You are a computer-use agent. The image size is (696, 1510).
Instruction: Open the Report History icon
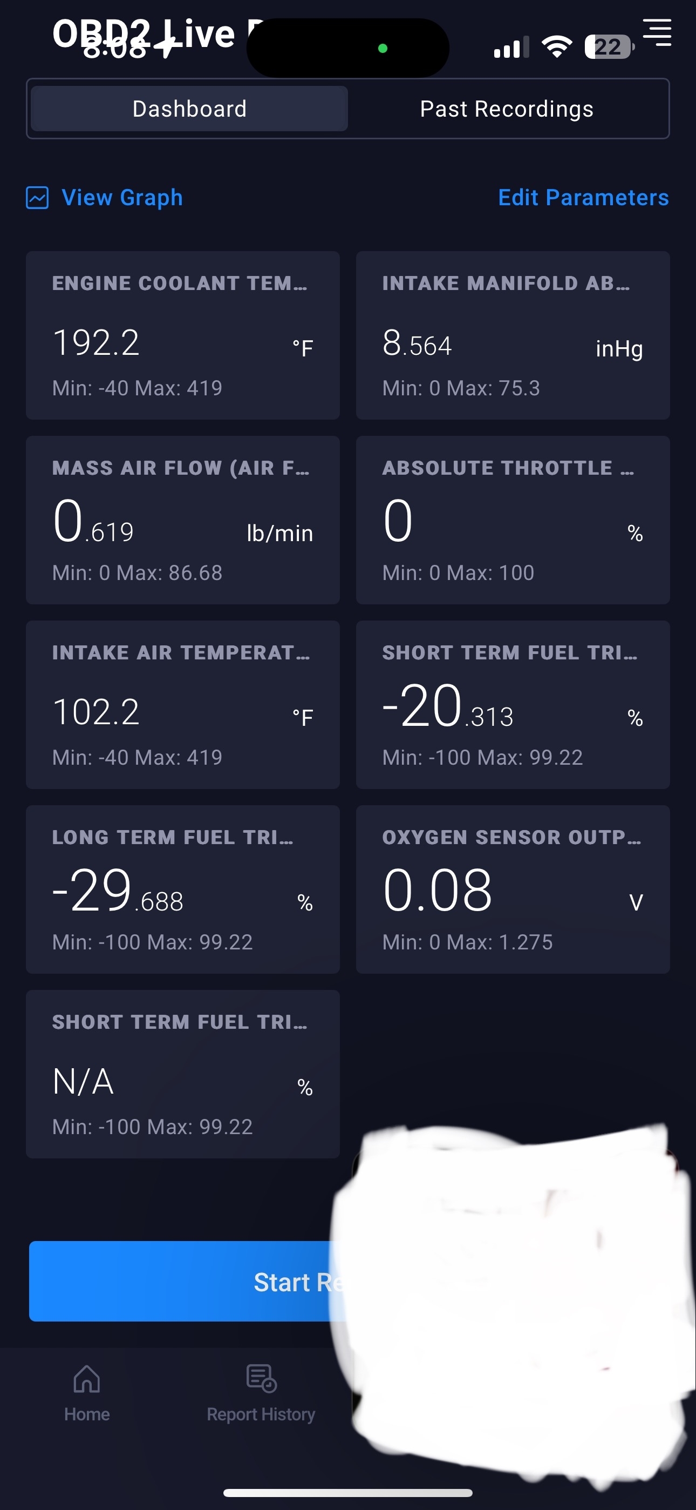click(261, 1379)
